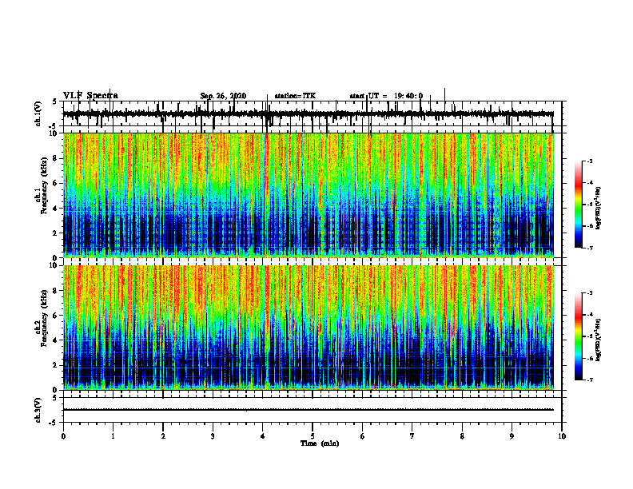
Task: Click the "4" kHz tick on ch.1 frequency axis
Action: 56,209
